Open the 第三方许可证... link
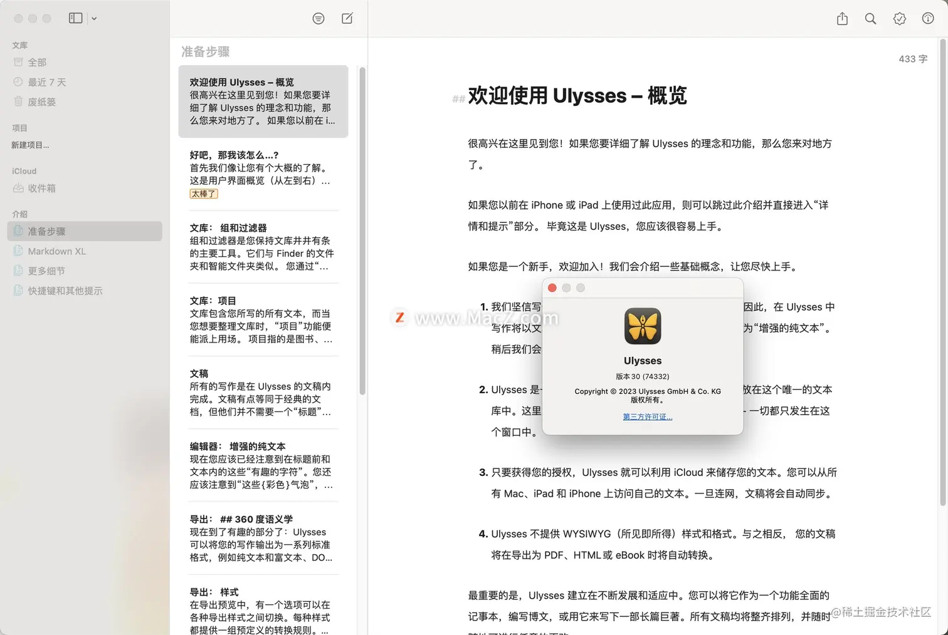This screenshot has height=635, width=948. [x=648, y=417]
